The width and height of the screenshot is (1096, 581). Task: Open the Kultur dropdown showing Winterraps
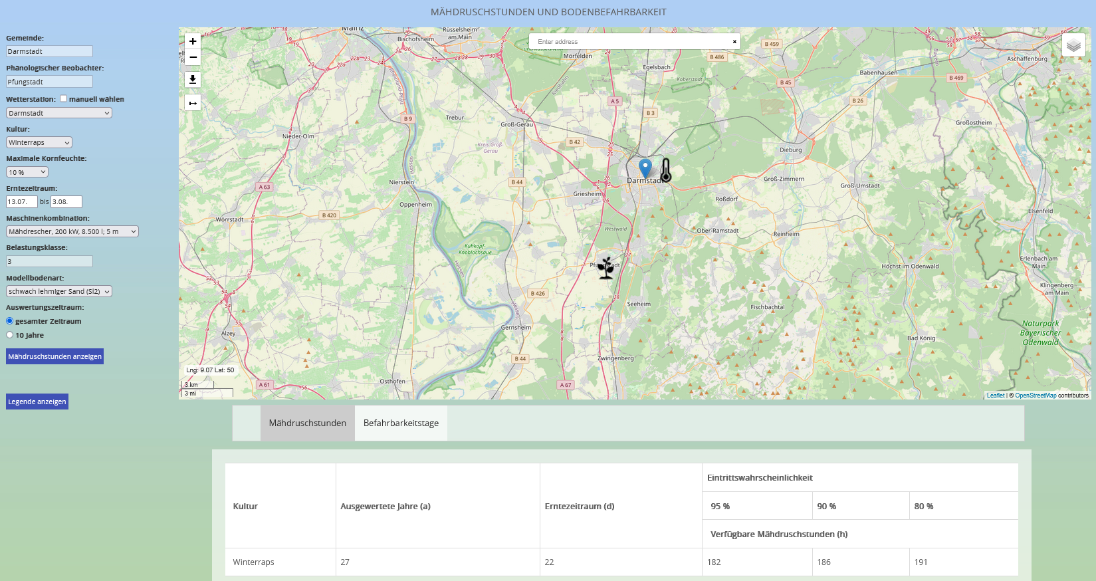pos(39,143)
